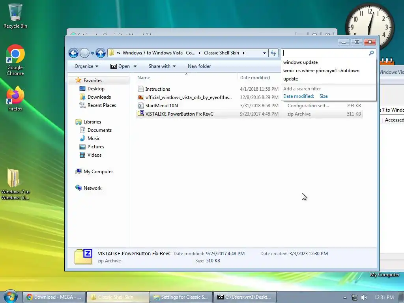Open selected file with 7-Zip

[120, 66]
